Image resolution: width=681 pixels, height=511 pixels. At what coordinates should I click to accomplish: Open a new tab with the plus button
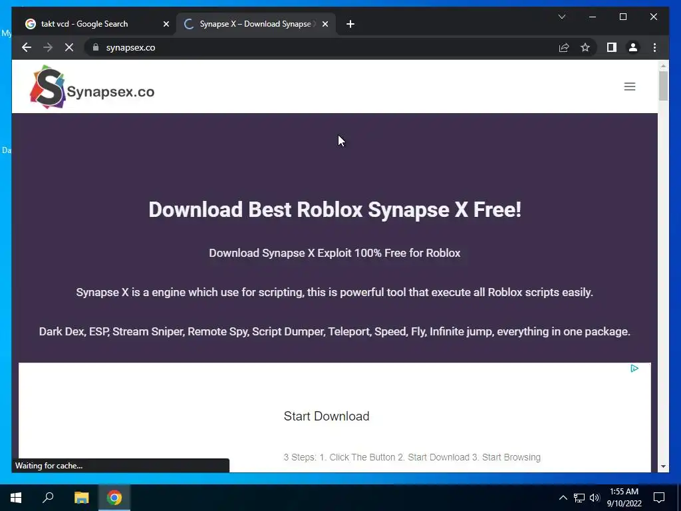tap(350, 24)
